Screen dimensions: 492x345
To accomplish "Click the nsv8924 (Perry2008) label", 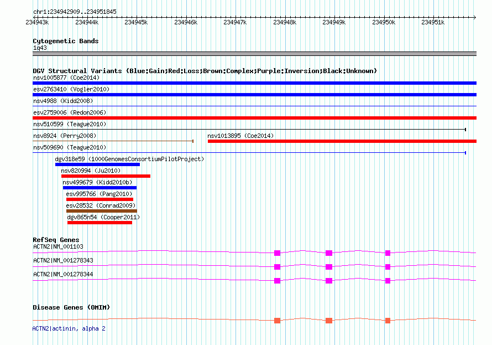I will pyautogui.click(x=65, y=136).
